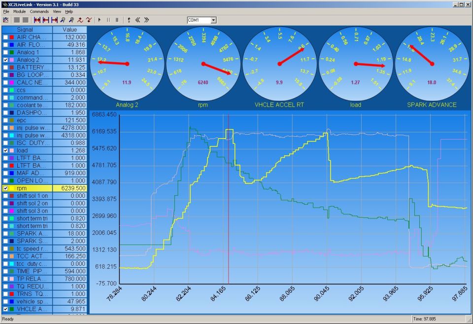Select the DASHPO... signal row
473x324 pixels.
coord(44,112)
